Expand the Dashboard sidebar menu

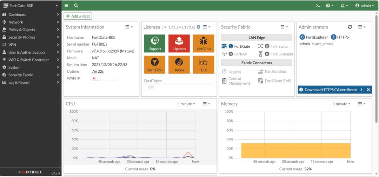click(31, 14)
